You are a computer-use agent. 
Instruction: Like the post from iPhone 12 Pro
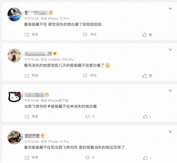pyautogui.click(x=147, y=35)
